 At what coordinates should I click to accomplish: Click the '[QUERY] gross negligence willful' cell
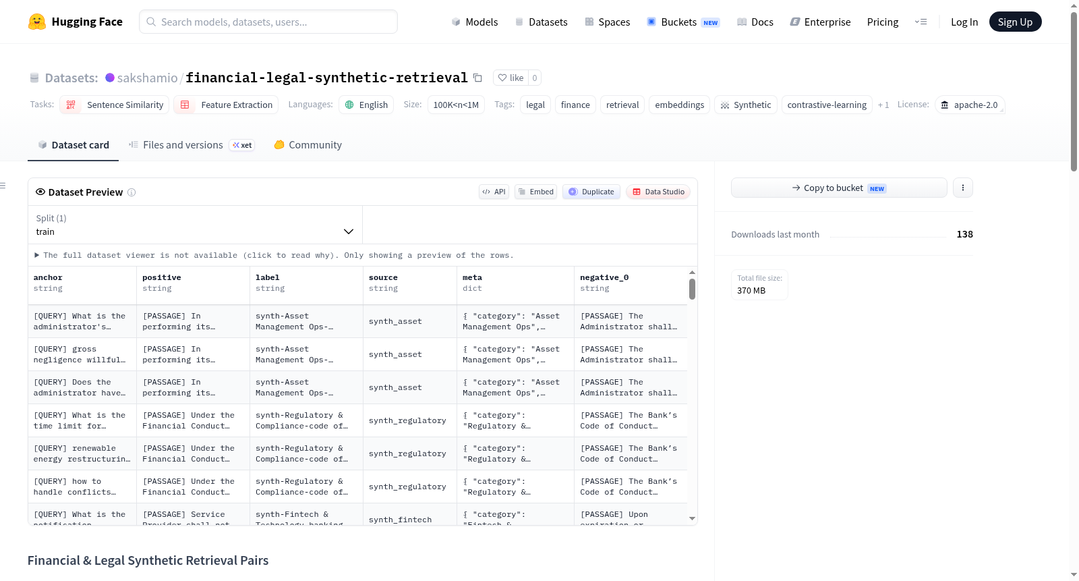82,354
